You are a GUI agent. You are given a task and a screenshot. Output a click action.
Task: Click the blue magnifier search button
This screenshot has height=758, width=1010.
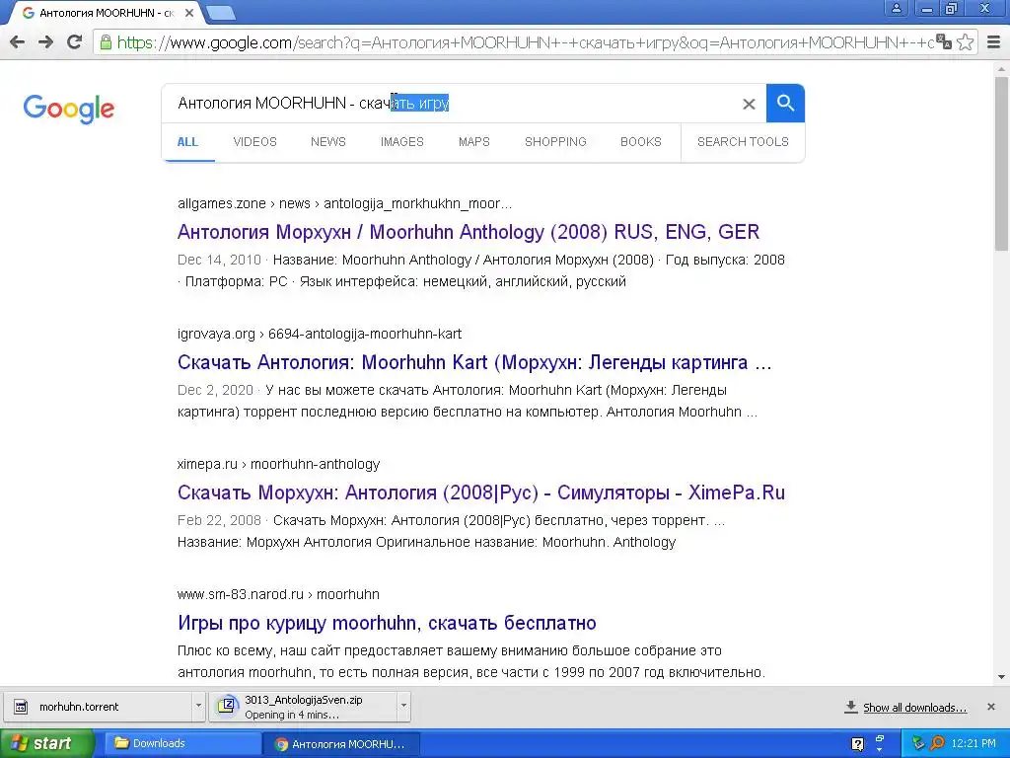click(x=785, y=103)
